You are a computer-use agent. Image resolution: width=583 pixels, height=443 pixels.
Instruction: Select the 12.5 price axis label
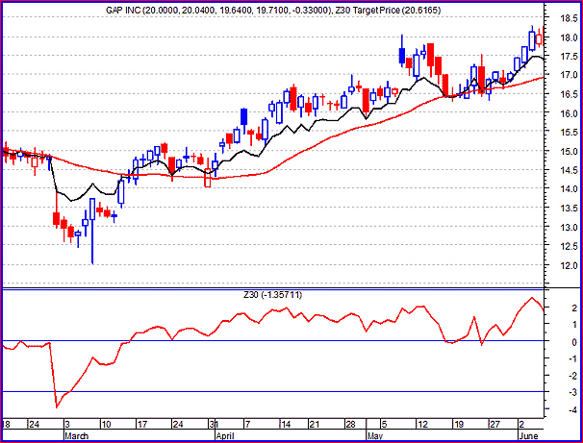pos(567,246)
